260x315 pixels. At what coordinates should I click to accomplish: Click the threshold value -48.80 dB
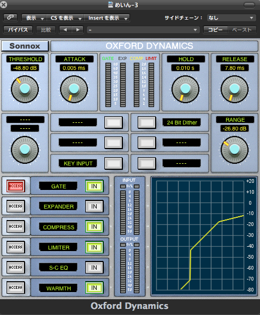tap(25, 68)
